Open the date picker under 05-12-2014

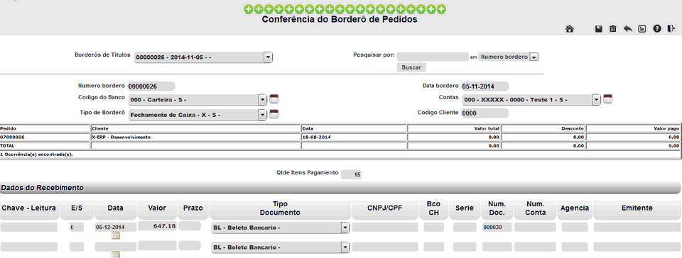tap(116, 235)
